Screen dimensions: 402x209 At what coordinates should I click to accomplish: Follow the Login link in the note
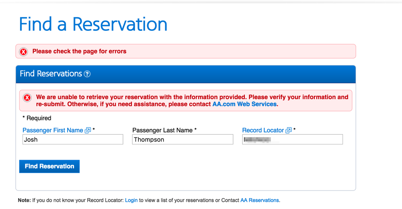coord(131,200)
